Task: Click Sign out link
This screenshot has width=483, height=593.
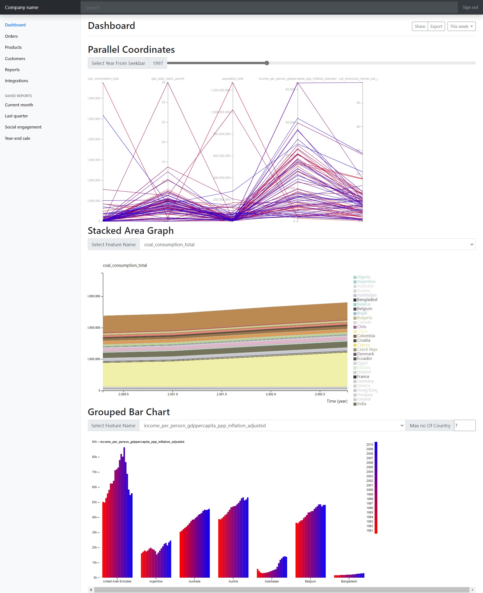Action: [x=470, y=8]
